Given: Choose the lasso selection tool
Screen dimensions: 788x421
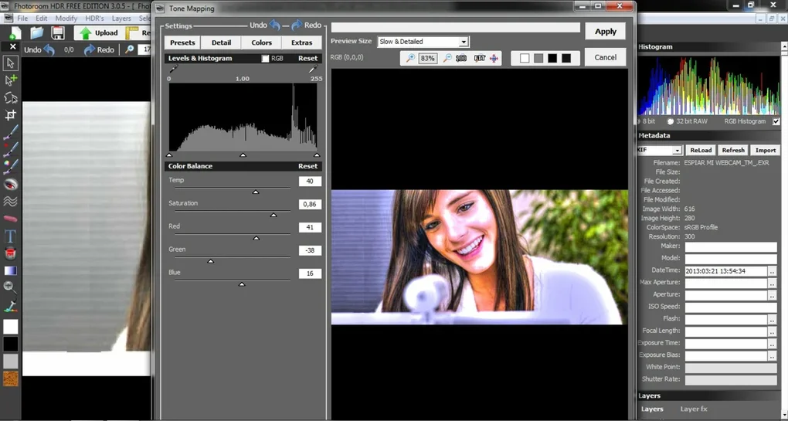Looking at the screenshot, I should click(x=11, y=97).
